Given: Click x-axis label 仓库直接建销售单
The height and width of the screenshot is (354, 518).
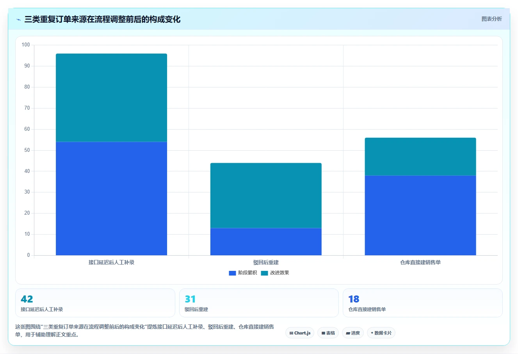Looking at the screenshot, I should tap(420, 262).
